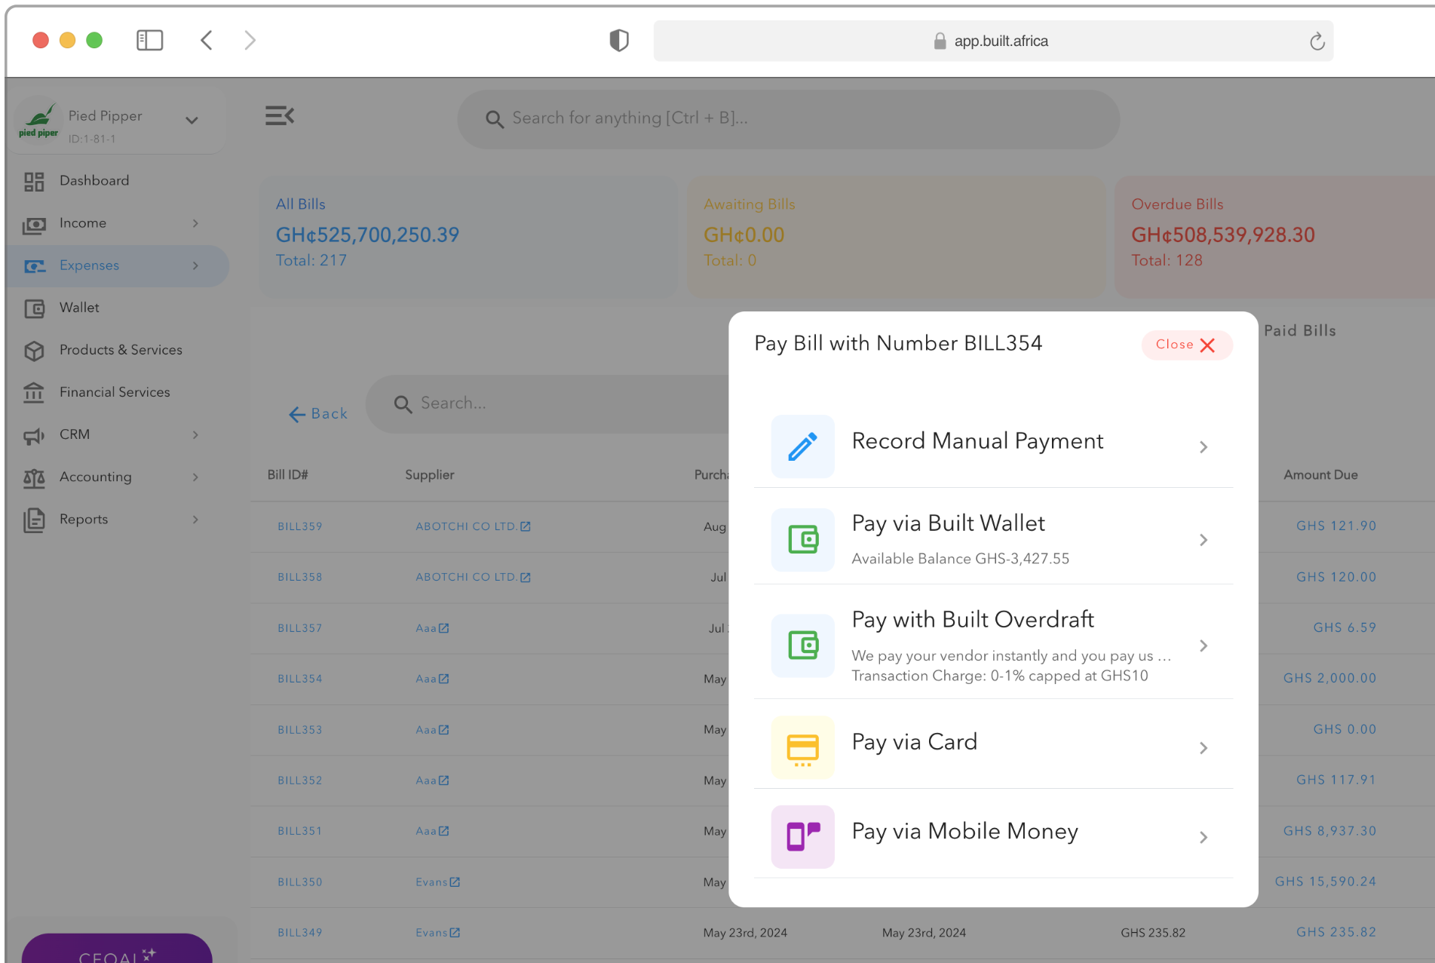Viewport: 1435px width, 963px height.
Task: Collapse the sidebar using the menu icon
Action: point(279,116)
